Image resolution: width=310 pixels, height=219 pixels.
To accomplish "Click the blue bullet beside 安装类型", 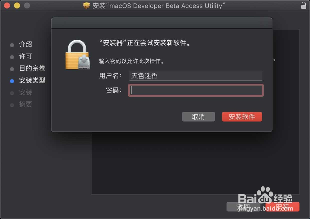I will 12,81.
